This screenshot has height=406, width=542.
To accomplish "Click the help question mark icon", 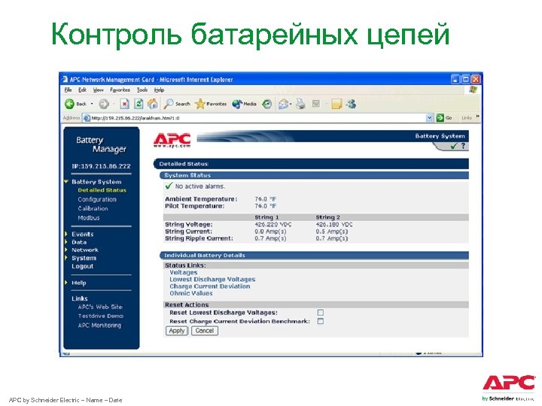I will click(463, 146).
